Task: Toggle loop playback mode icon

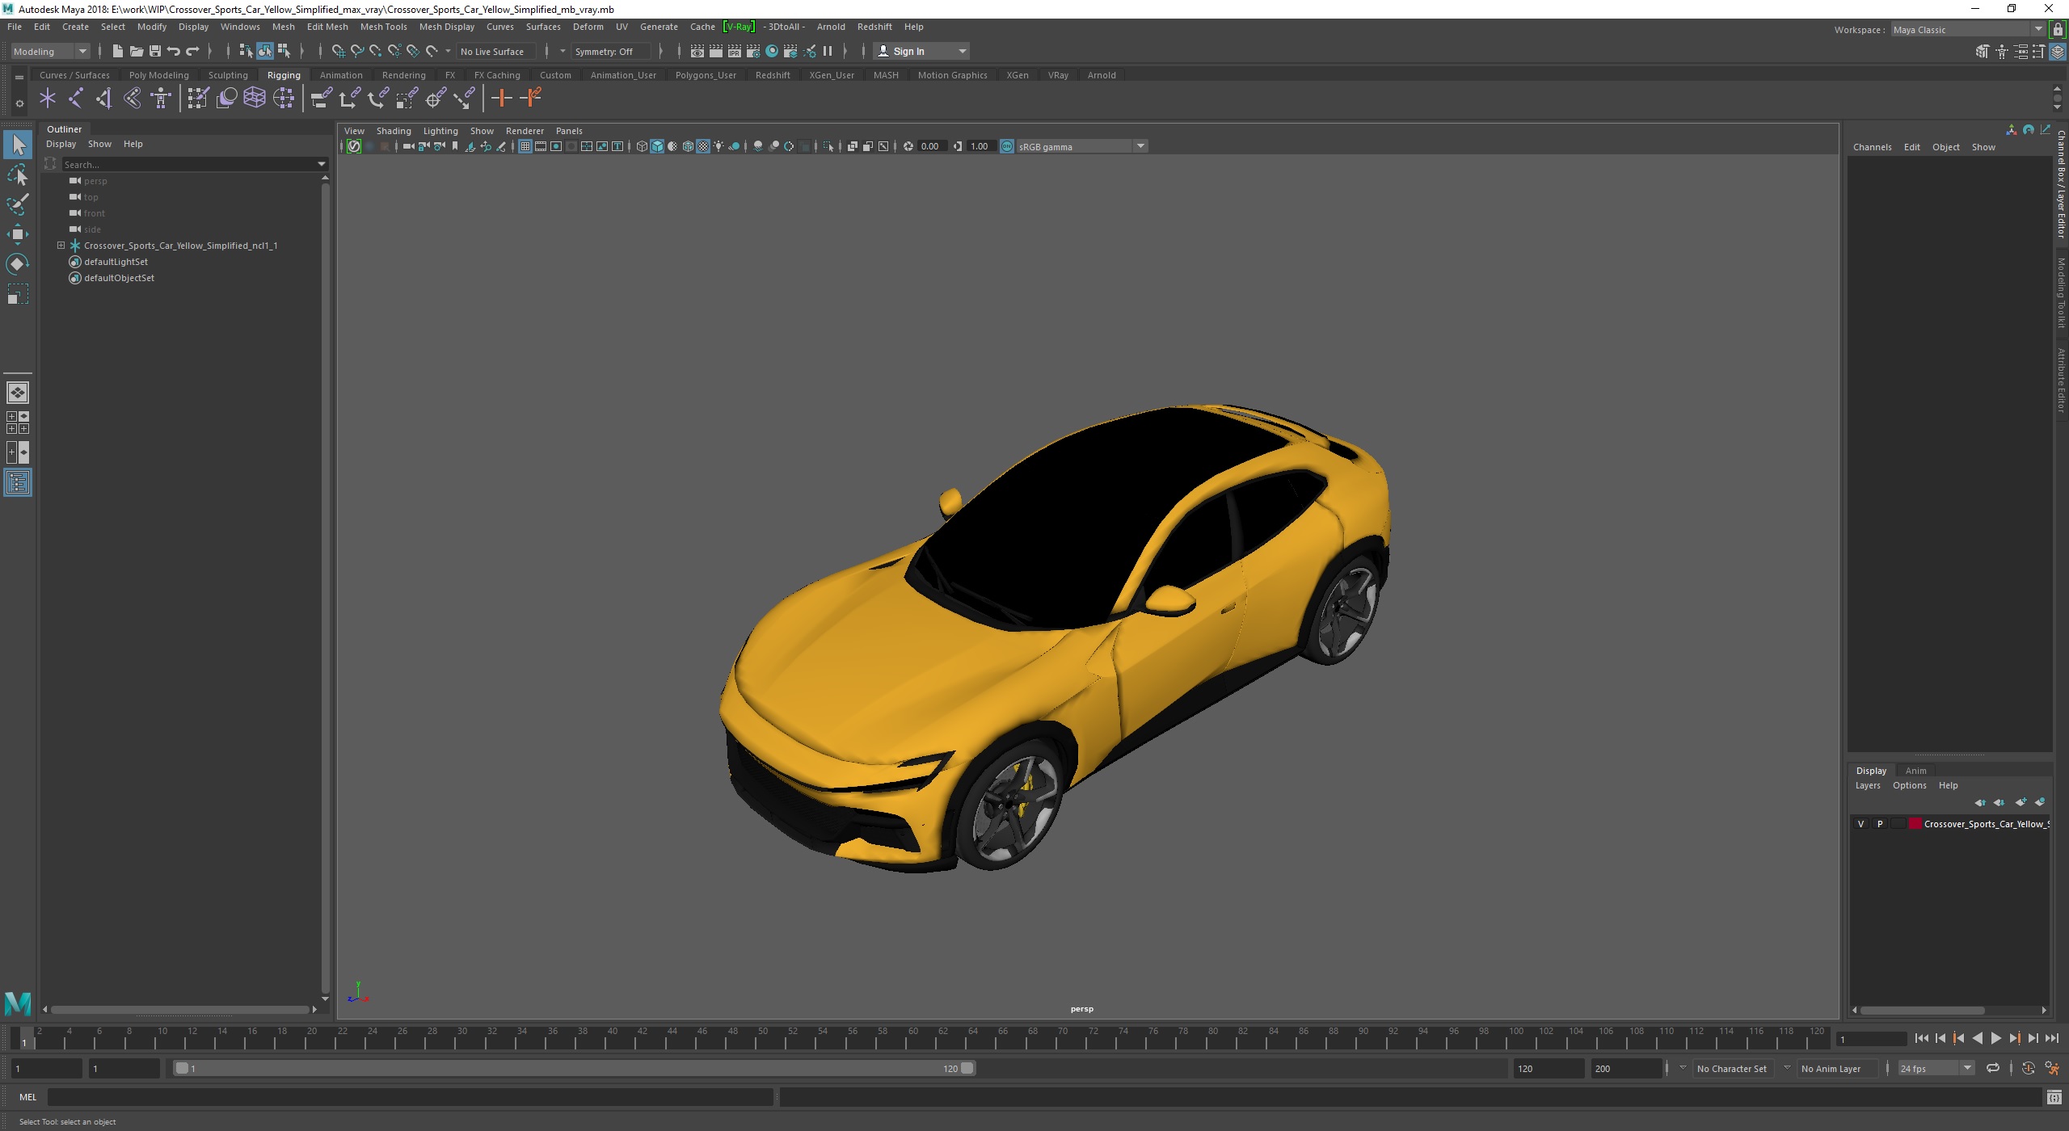Action: pos(1993,1068)
